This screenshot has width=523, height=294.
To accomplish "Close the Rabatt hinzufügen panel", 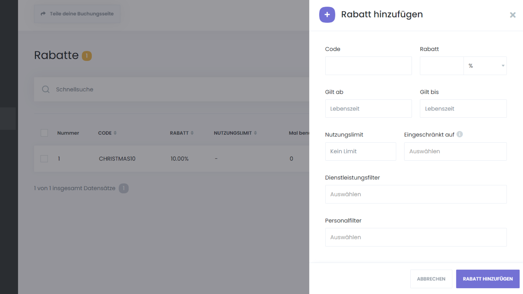I will (x=513, y=15).
